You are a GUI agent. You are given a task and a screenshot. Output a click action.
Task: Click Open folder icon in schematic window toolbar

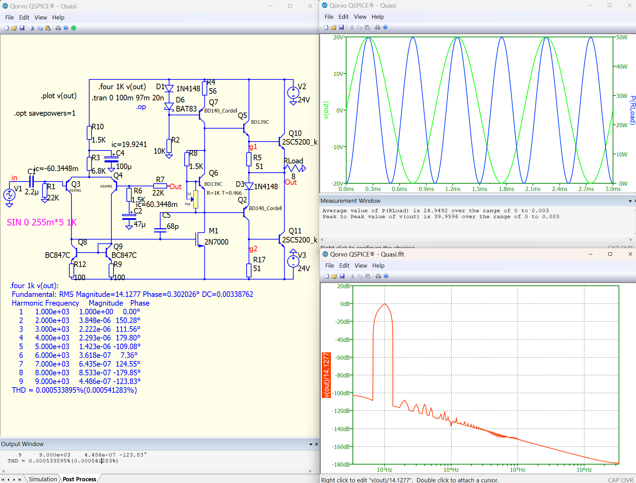pyautogui.click(x=14, y=28)
